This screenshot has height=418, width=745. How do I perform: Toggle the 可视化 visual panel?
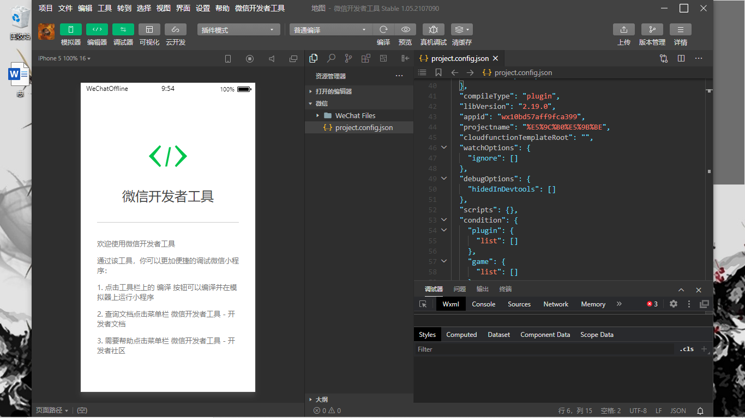pos(149,29)
